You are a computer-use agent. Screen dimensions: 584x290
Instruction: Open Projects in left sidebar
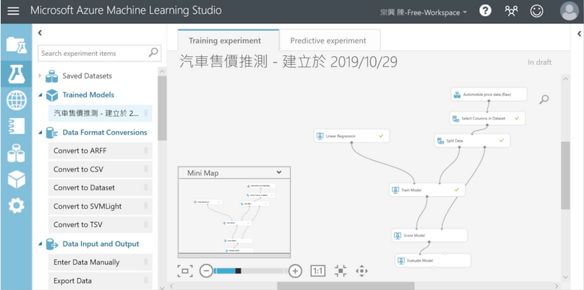(x=16, y=45)
